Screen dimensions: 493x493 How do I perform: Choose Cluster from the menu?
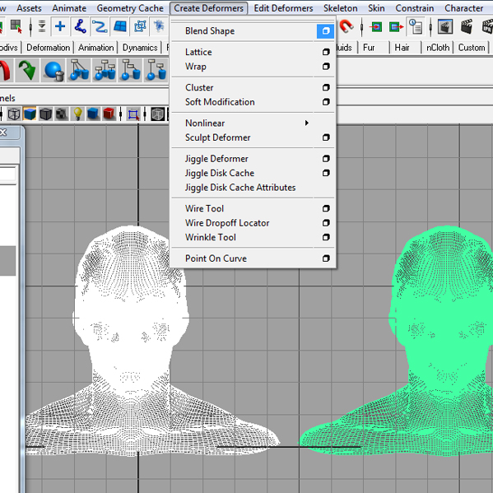click(199, 87)
